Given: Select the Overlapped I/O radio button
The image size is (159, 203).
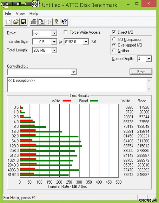Looking at the screenshot, I should pos(114,45).
